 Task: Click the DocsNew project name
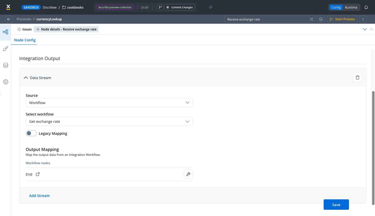[49, 7]
